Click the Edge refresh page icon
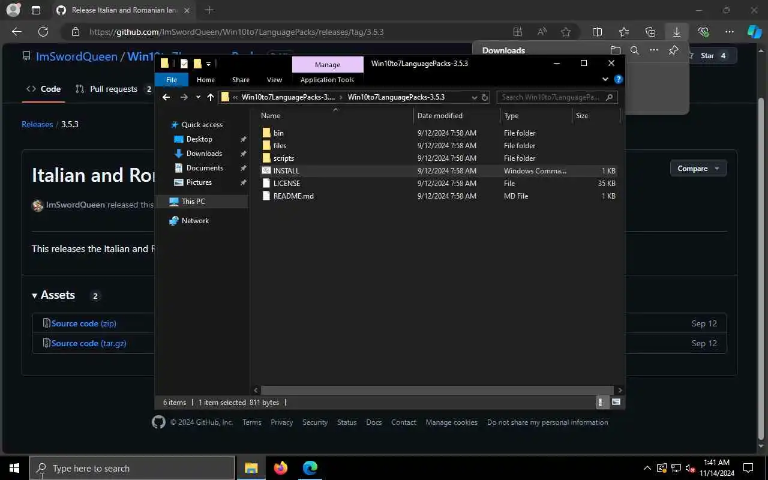 pos(43,32)
